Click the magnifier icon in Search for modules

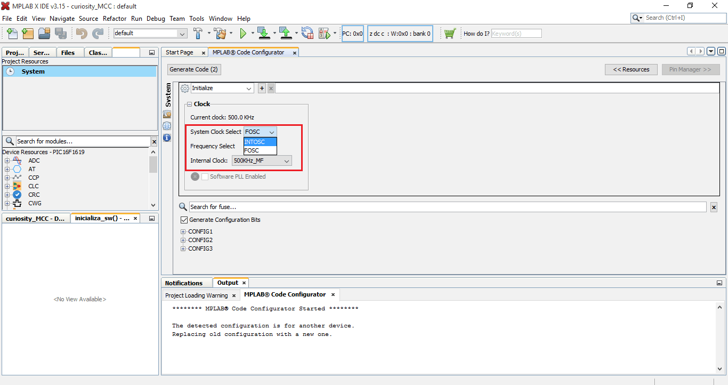click(10, 141)
